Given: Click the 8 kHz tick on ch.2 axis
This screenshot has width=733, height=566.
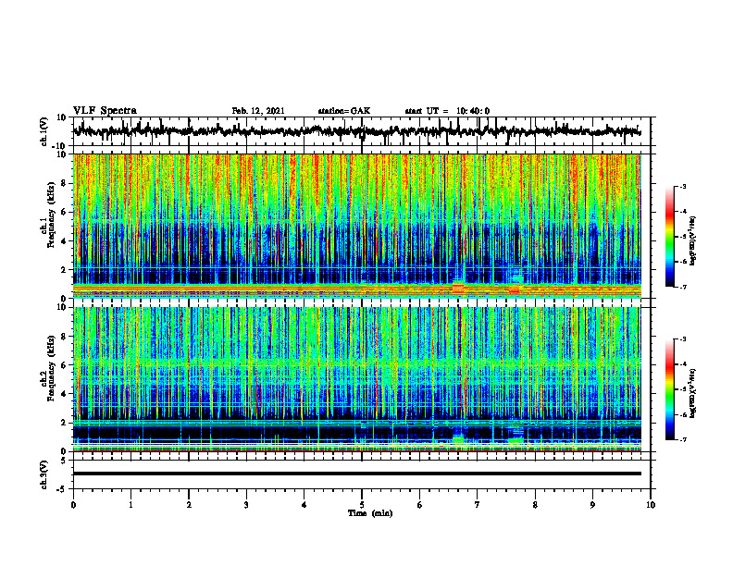Looking at the screenshot, I should pos(64,337).
